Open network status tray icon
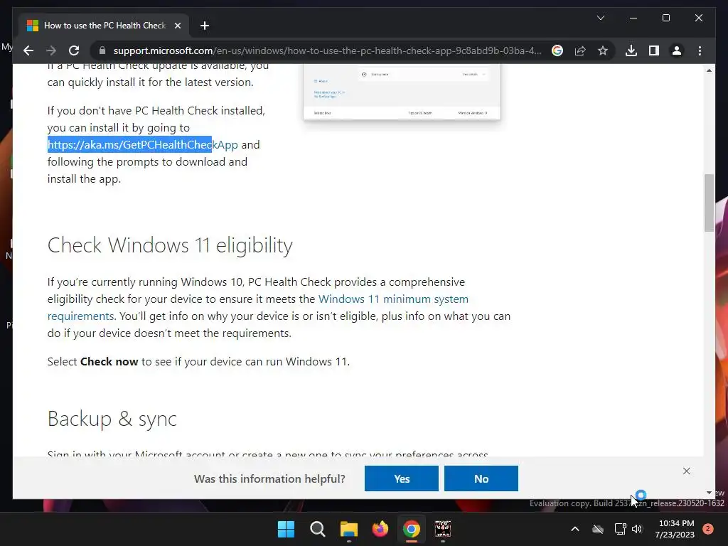This screenshot has height=546, width=728. click(x=620, y=529)
